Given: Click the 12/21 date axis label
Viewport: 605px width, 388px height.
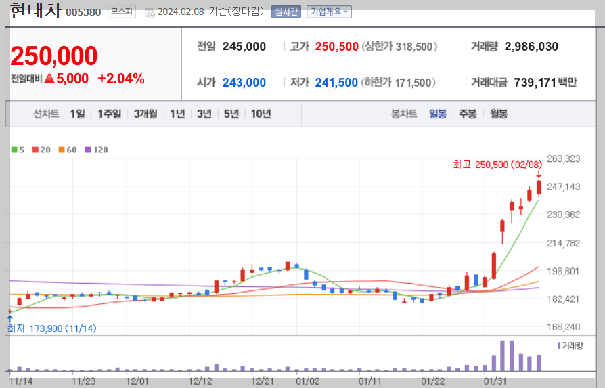Looking at the screenshot, I should (x=263, y=381).
